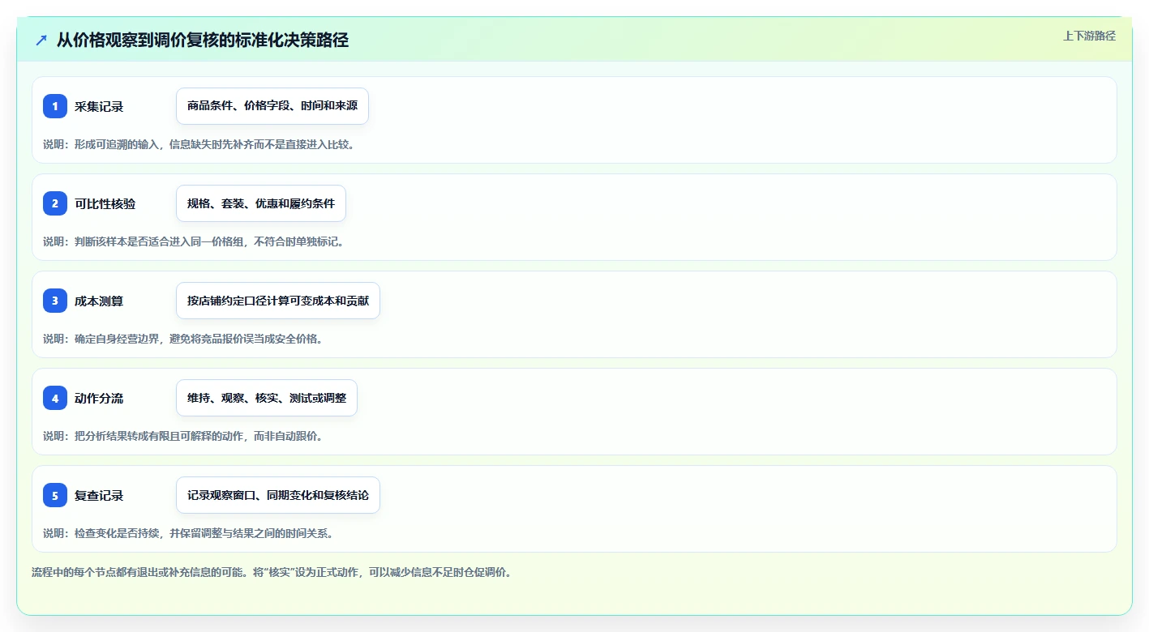Select the 可比性核验 step title

[105, 203]
